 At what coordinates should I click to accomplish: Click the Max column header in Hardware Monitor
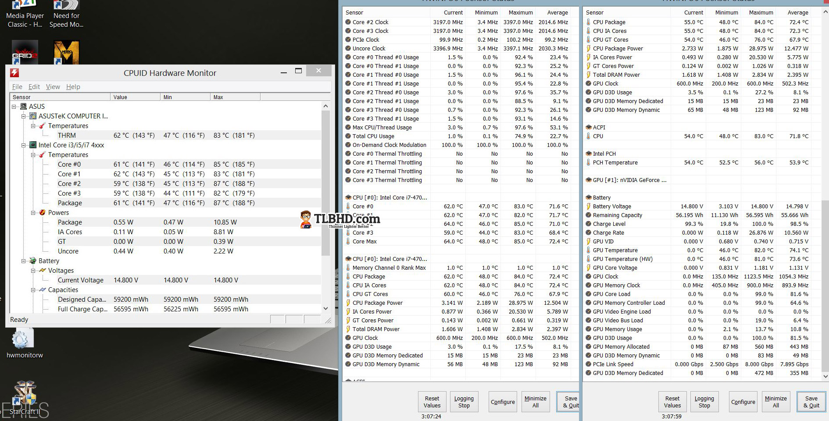[x=236, y=97]
